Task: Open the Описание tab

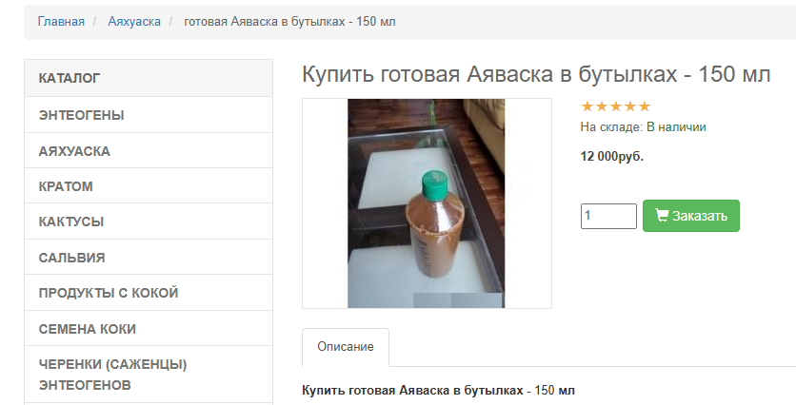Action: 346,347
